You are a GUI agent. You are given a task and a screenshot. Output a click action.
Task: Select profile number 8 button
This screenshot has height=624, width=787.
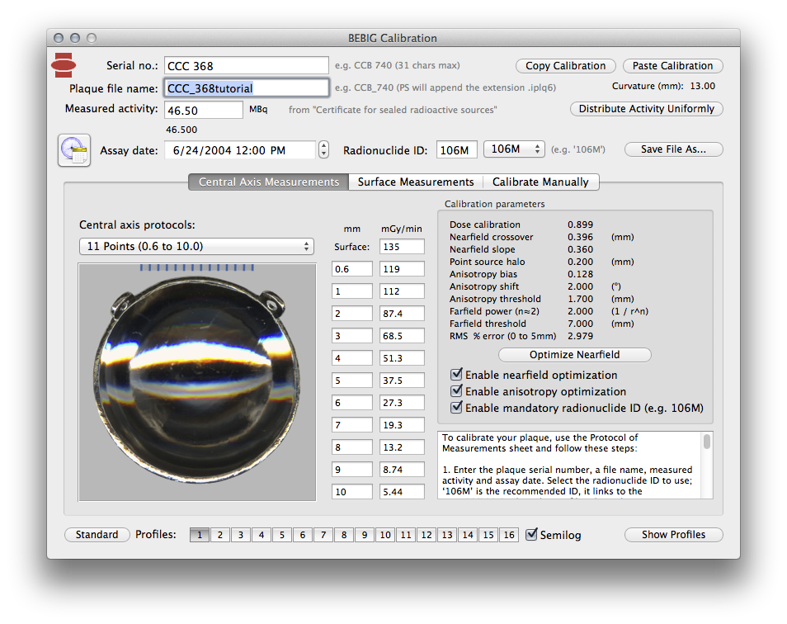pos(344,535)
